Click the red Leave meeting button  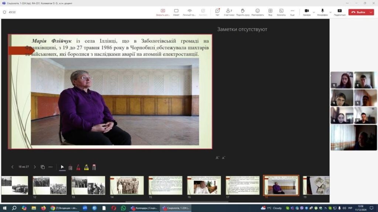coord(358,12)
